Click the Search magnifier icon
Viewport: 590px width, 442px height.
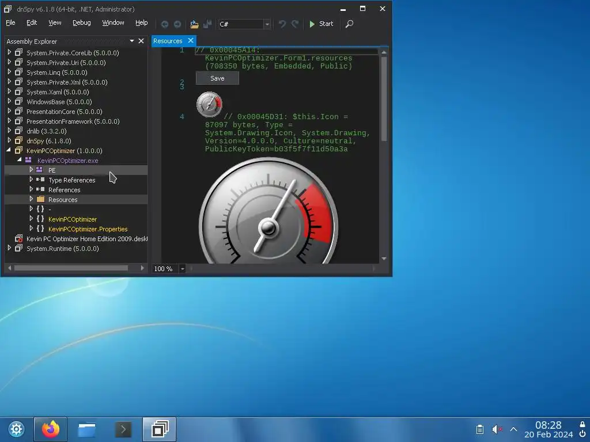click(x=349, y=24)
